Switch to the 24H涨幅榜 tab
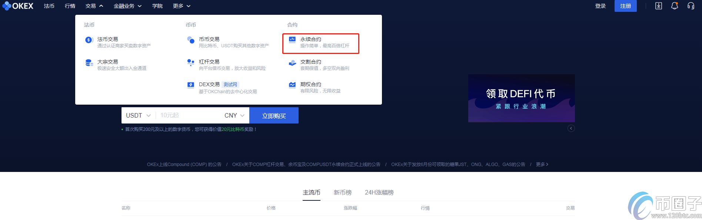Screen dimensions: 702x220 (379, 193)
